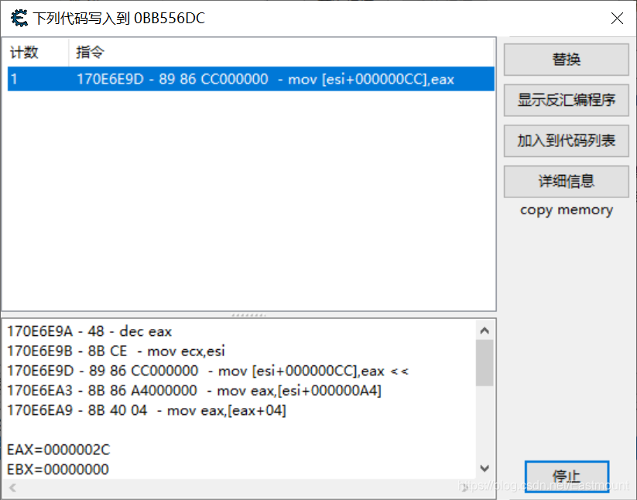
Task: Click 加入到代码列表 button
Action: coord(567,141)
